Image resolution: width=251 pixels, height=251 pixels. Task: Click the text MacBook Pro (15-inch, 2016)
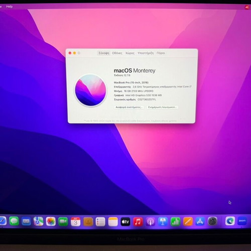pyautogui.click(x=131, y=82)
